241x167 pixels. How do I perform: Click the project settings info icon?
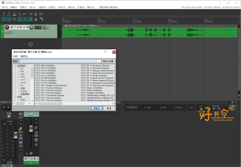20,14
